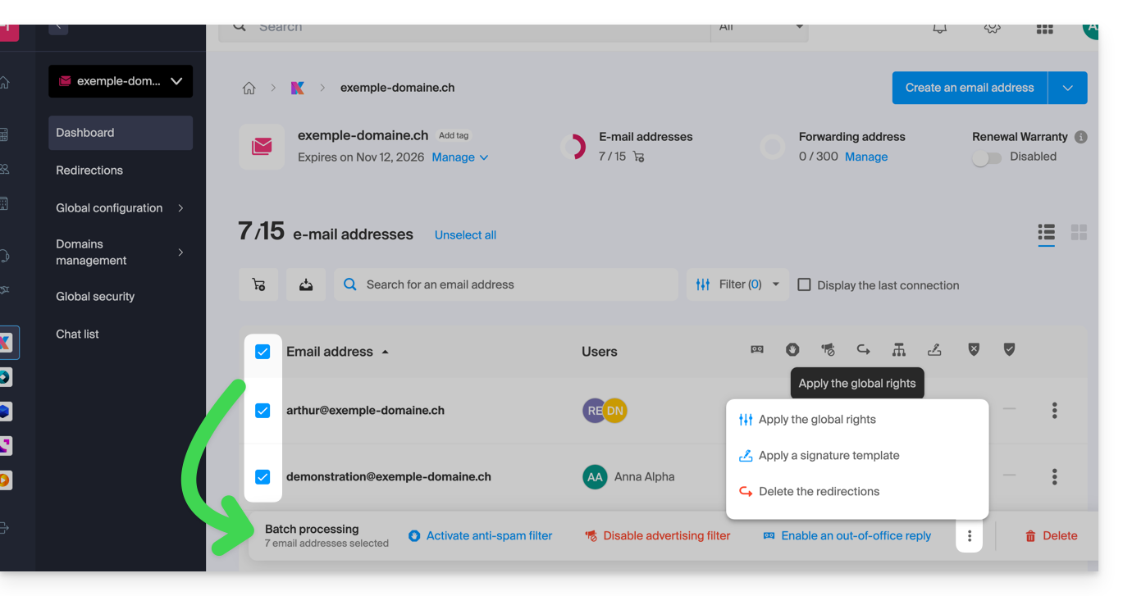The image size is (1123, 596).
Task: Switch to list view layout
Action: click(1046, 233)
